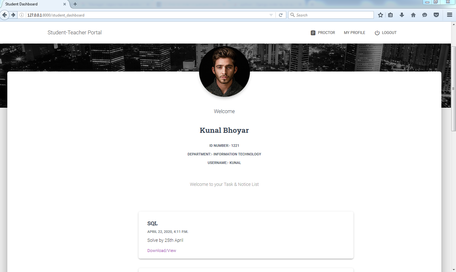456x272 pixels.
Task: Select LOGOUT in navigation bar
Action: tap(386, 33)
